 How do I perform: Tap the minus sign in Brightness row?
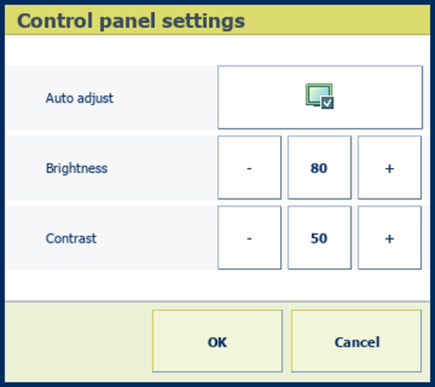pyautogui.click(x=249, y=169)
